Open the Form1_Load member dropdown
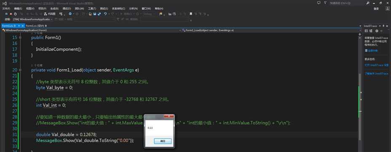The image size is (391, 152). (271, 30)
